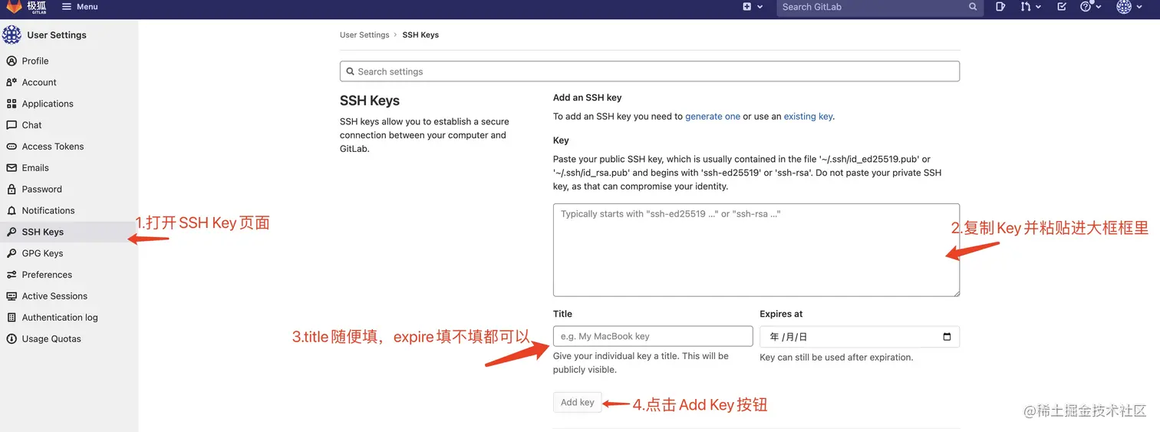1160x432 pixels.
Task: Open Emails settings
Action: click(35, 168)
